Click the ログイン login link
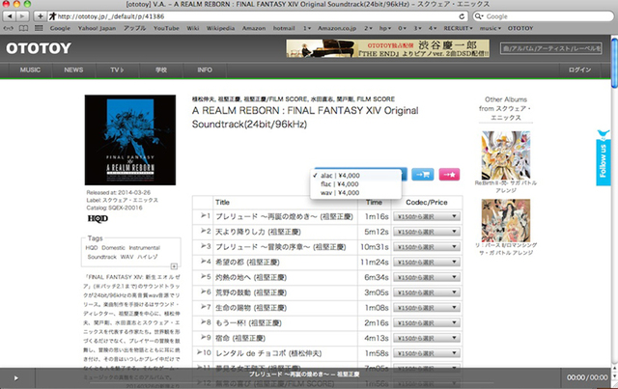This screenshot has height=389, width=618. click(580, 70)
